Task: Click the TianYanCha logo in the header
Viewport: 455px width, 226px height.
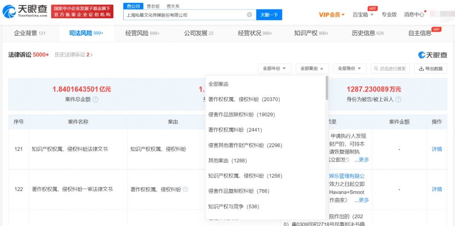Action: click(25, 11)
